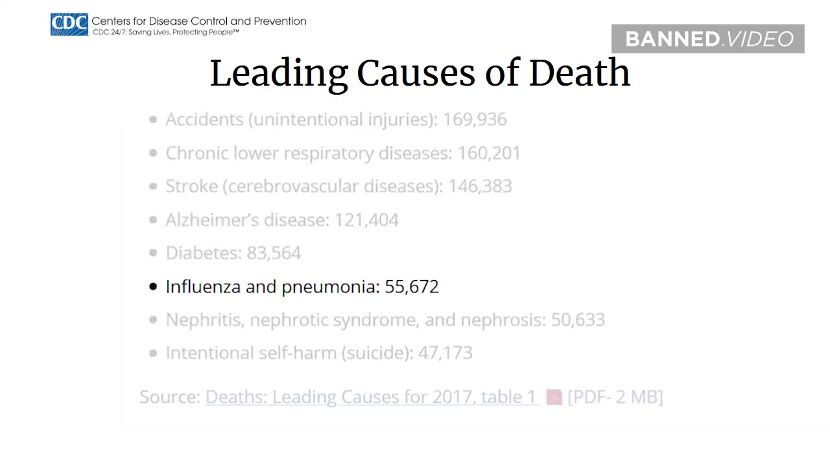Click the bullet before Accidents entry
Image resolution: width=830 pixels, height=467 pixels.
coord(153,119)
